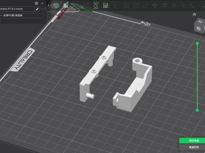Open the mesh boolean overlapping squares tool
The height and width of the screenshot is (153, 205).
click(x=183, y=5)
